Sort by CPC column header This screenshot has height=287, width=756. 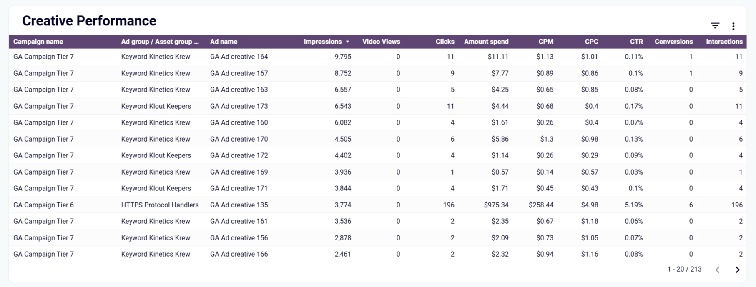tap(591, 42)
